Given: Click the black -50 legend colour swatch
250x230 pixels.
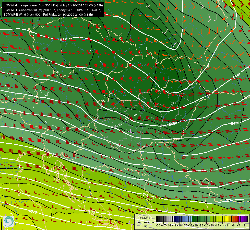Looking at the screenshot, I should point(157,219).
